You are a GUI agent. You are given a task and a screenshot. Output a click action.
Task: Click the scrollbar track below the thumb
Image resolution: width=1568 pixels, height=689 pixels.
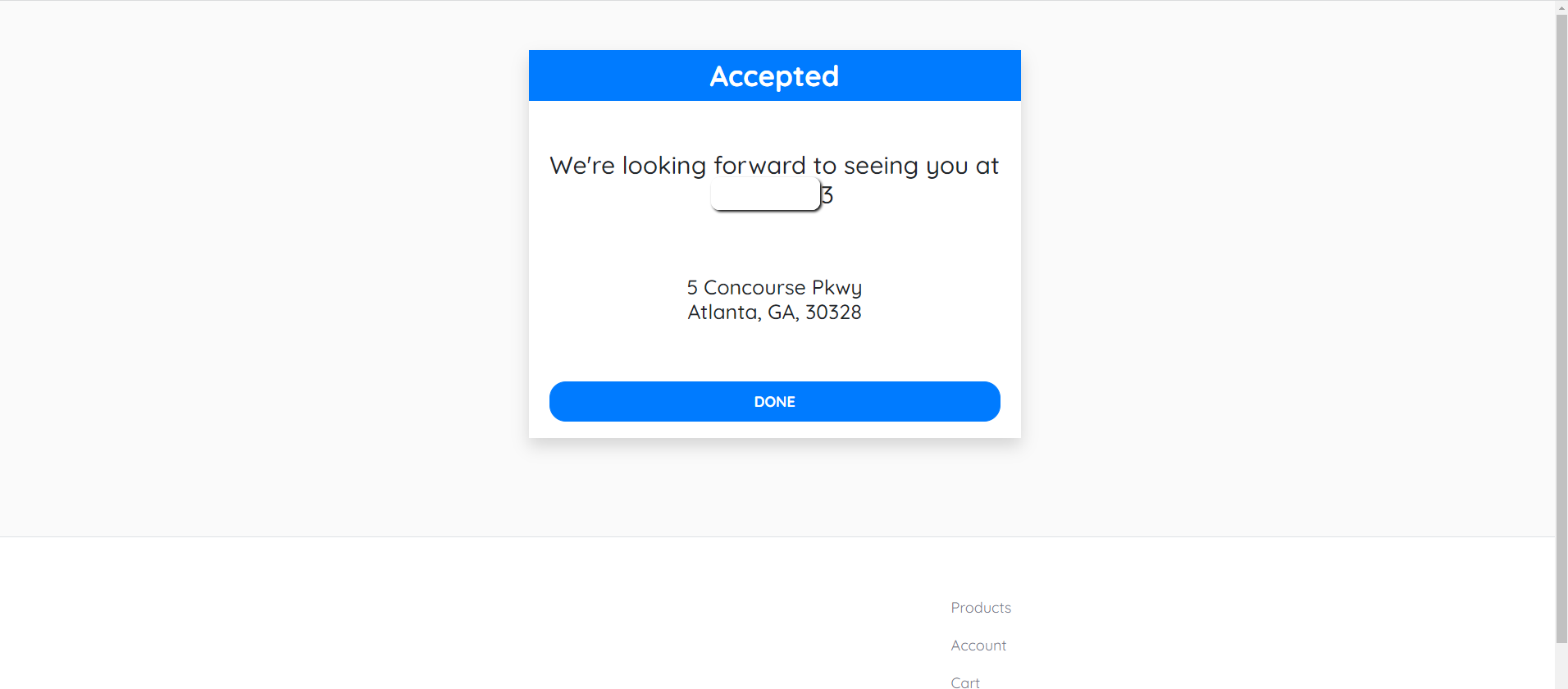tap(1561, 666)
